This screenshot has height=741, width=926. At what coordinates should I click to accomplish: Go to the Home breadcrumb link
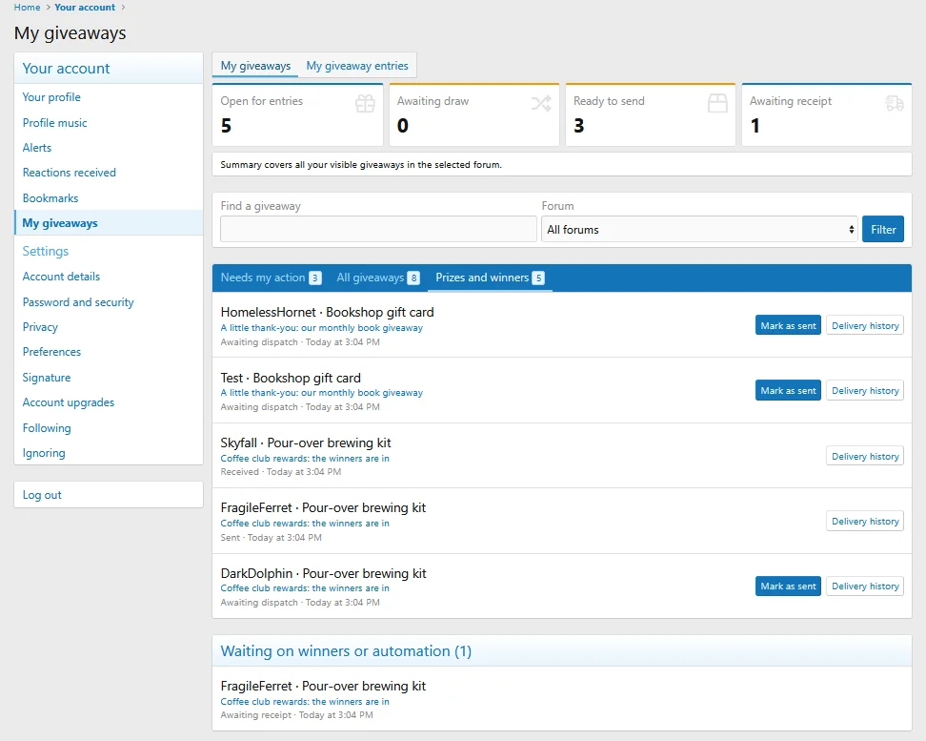click(x=28, y=7)
